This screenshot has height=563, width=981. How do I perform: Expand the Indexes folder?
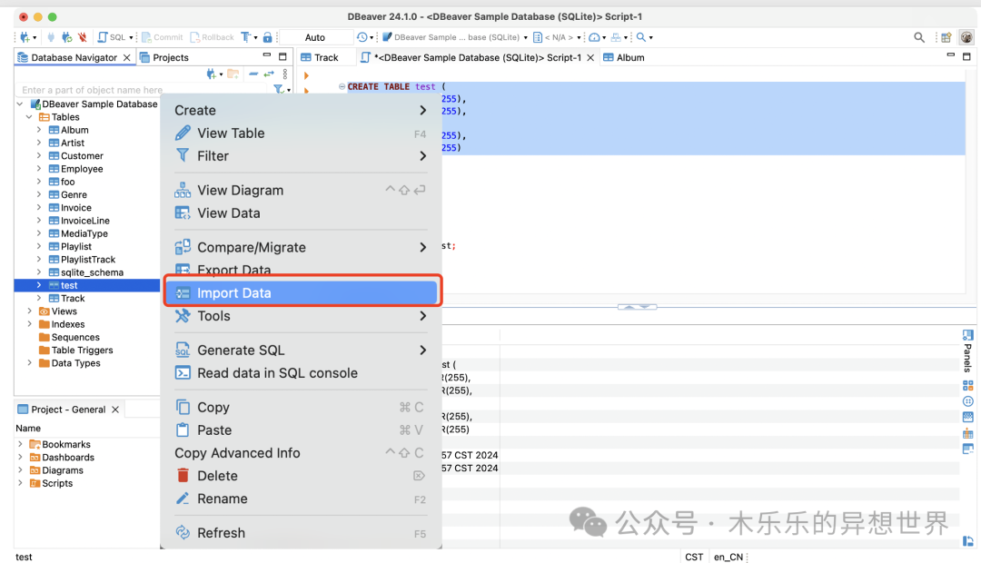point(29,324)
